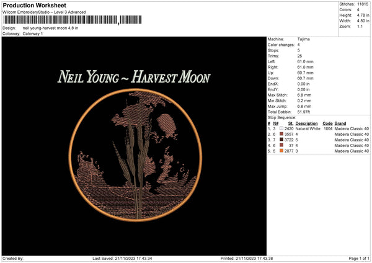Click the Total Bobbin value 51.97ft
Image resolution: width=372 pixels, height=263 pixels.
tap(304, 112)
